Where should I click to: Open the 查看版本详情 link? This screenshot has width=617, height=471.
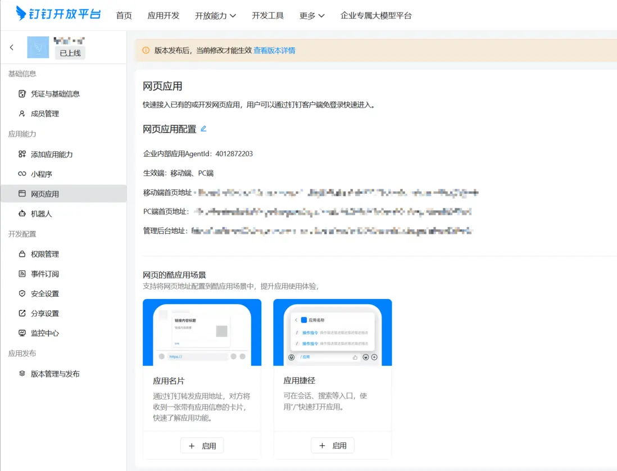(275, 50)
